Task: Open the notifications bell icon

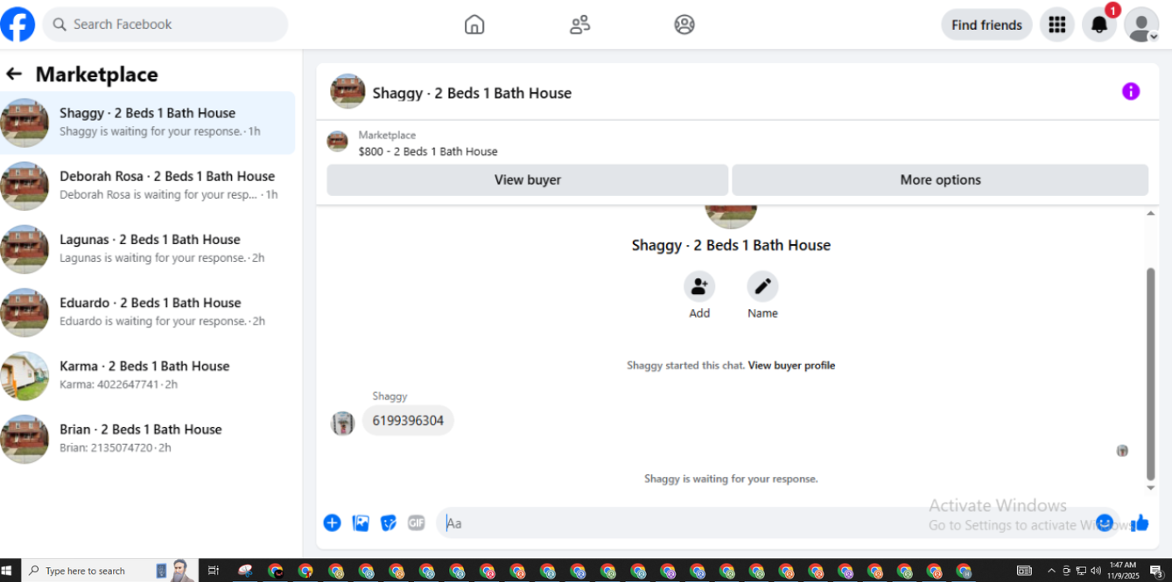Action: pyautogui.click(x=1099, y=25)
